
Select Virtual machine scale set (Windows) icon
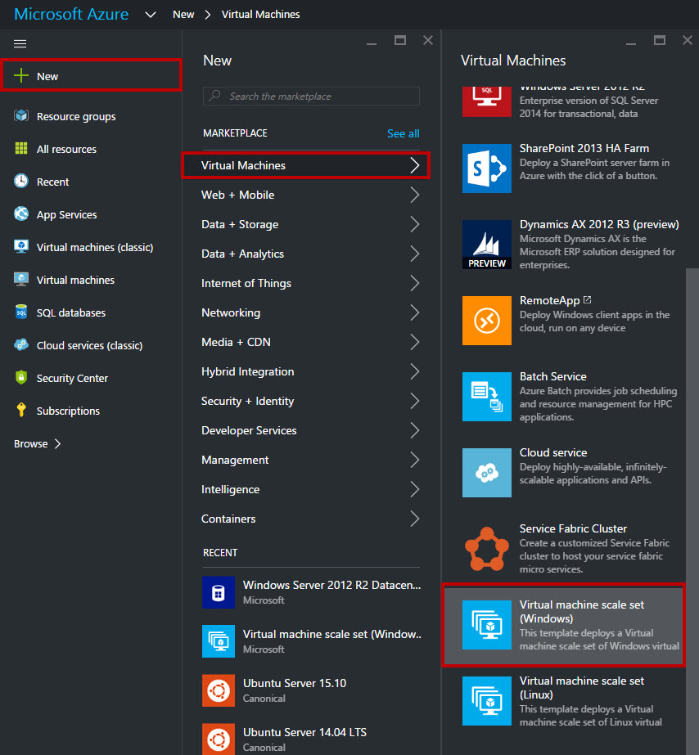click(x=487, y=625)
